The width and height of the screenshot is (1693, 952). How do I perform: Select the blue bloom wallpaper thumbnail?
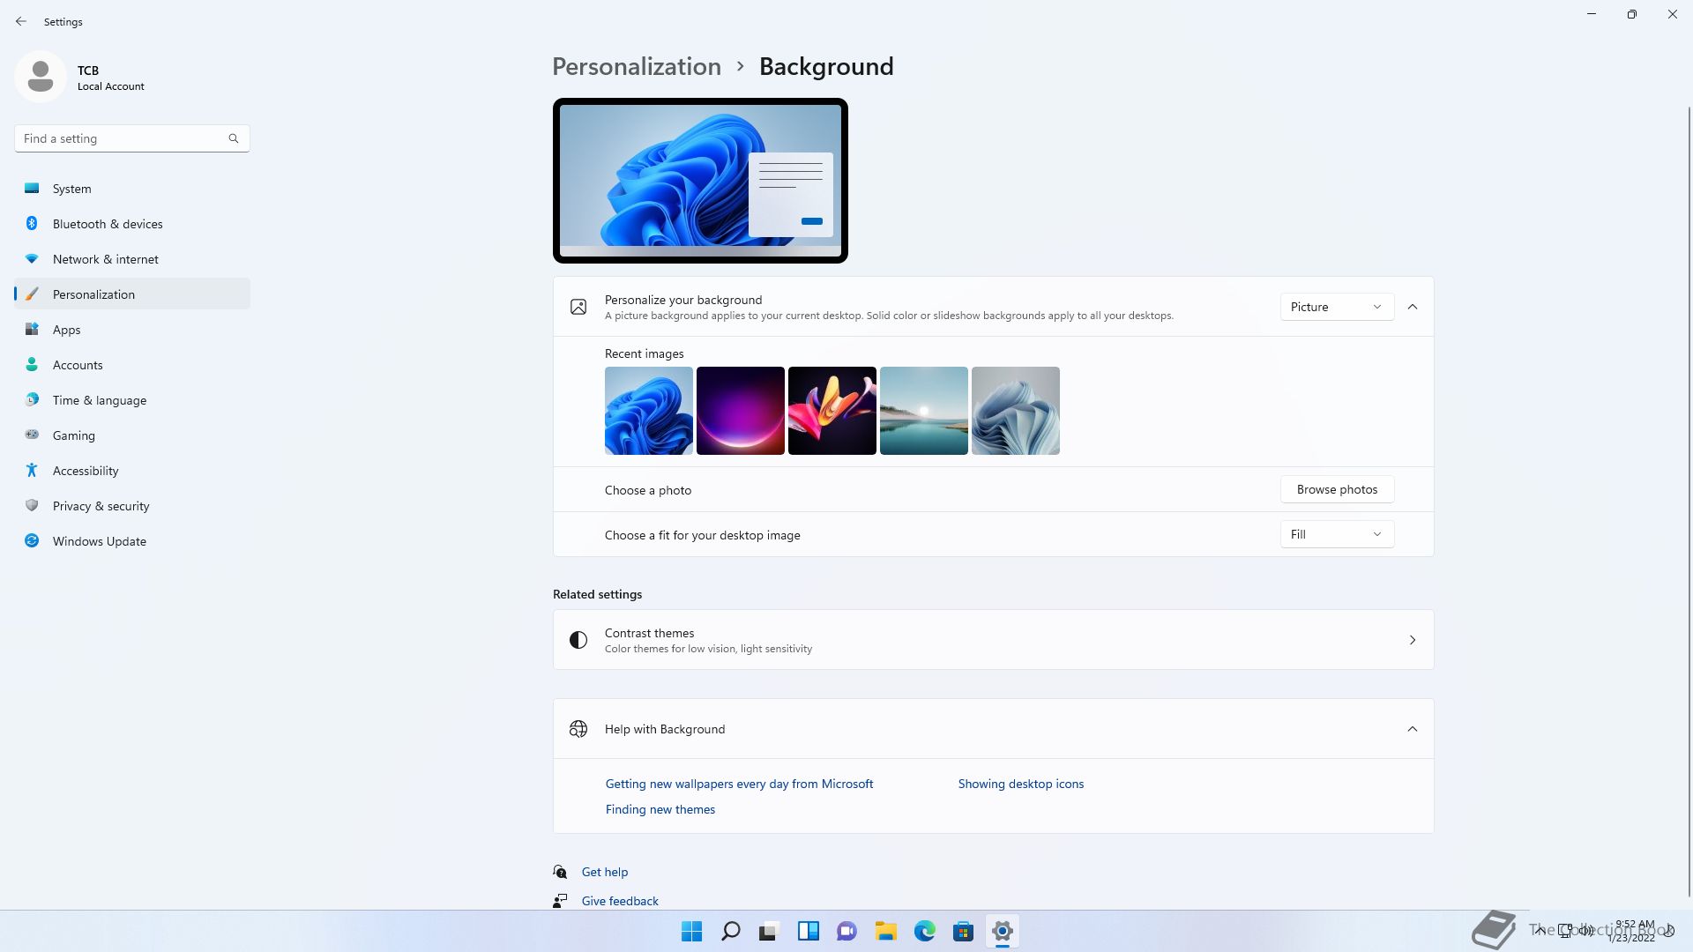click(649, 411)
